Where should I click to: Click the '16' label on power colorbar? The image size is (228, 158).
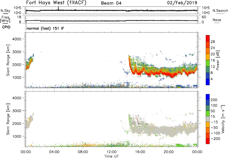pos(213,60)
